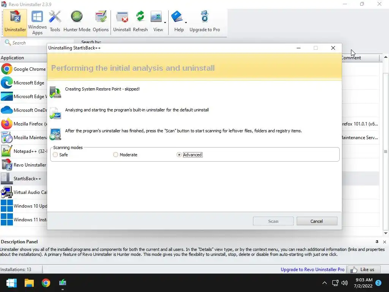Screen dimensions: 389x292
Task: Open Chrome from the taskbar
Action: tap(46, 283)
